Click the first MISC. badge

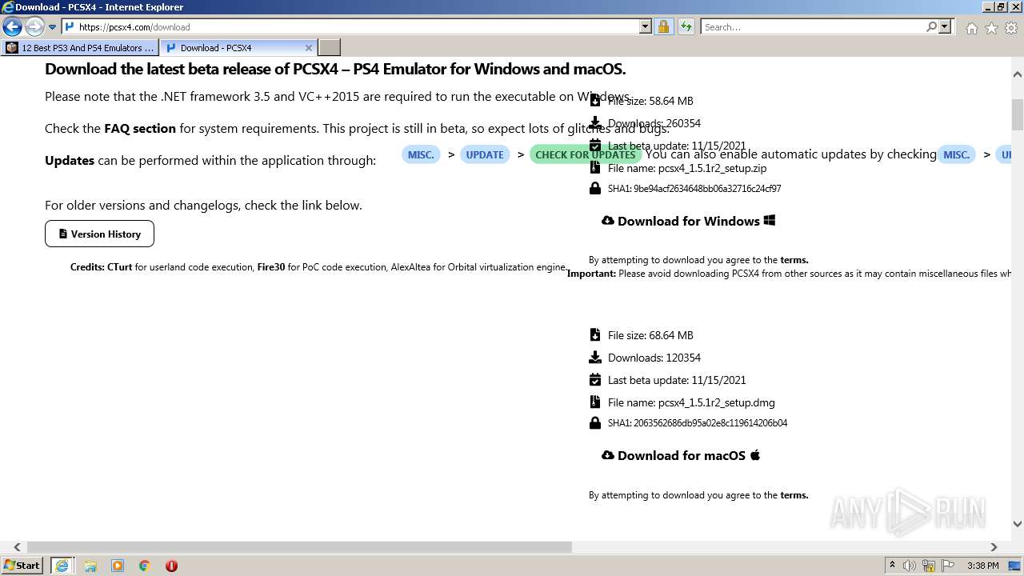click(x=421, y=154)
